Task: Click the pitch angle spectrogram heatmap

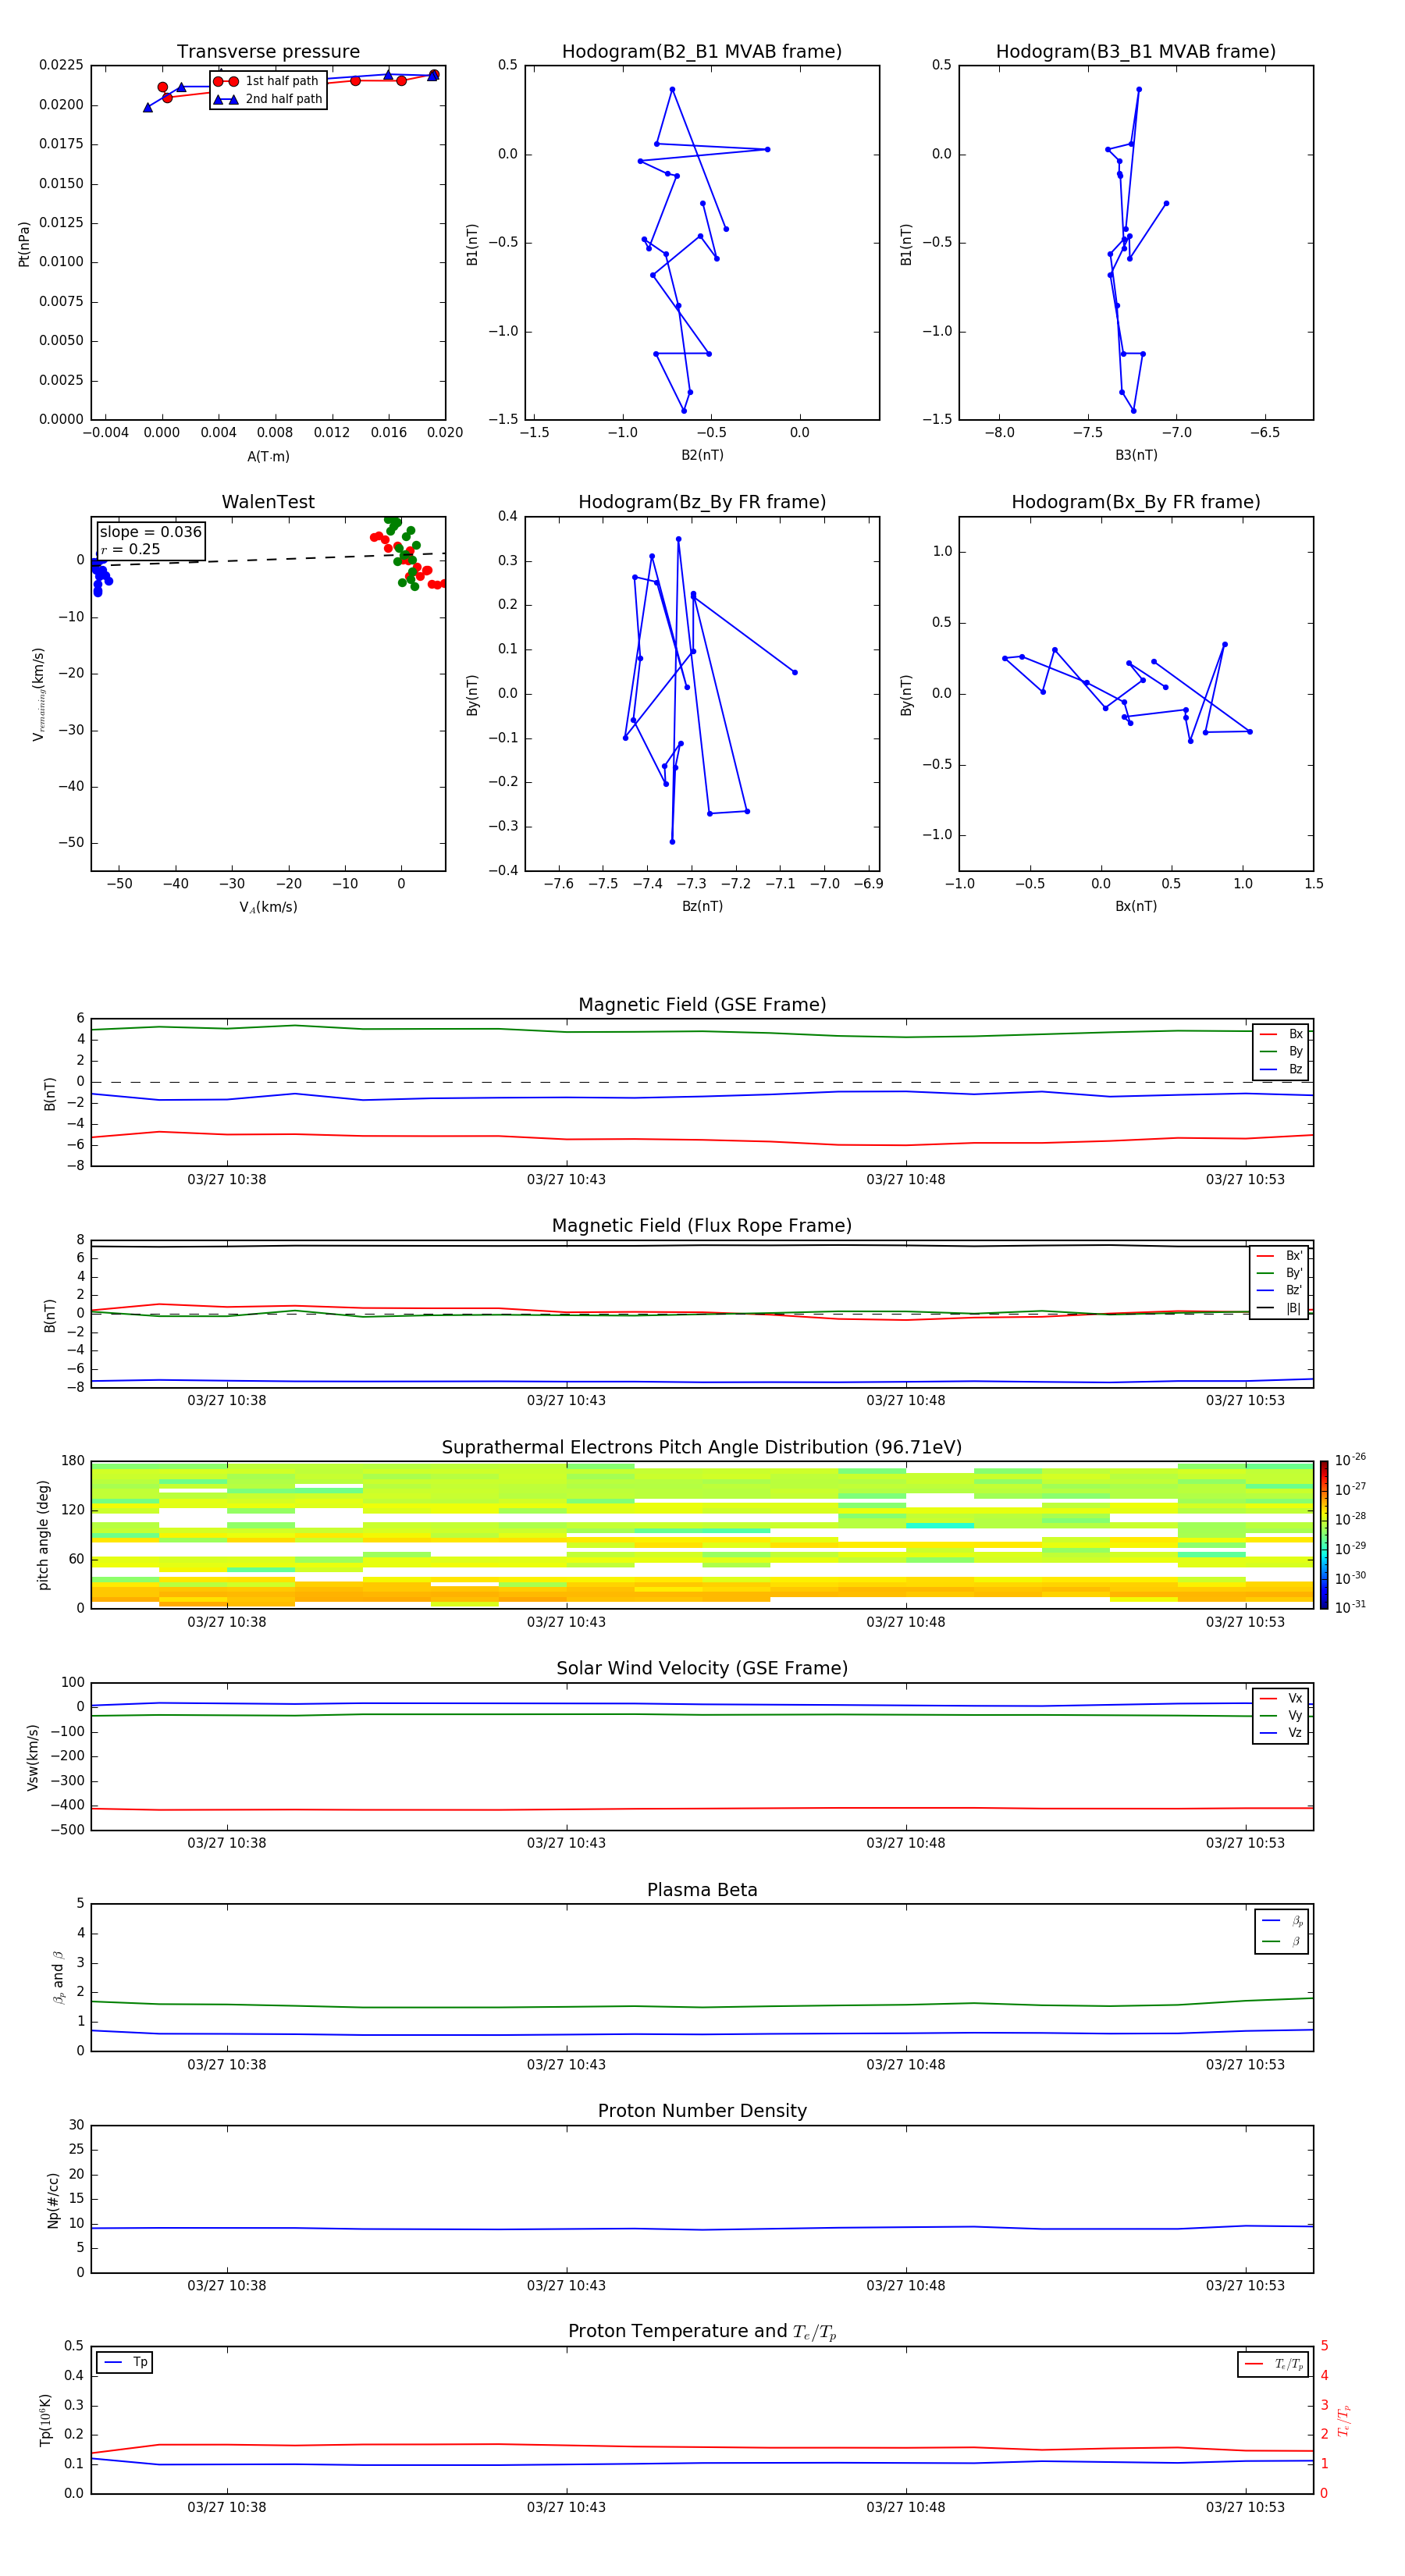Action: [702, 1535]
